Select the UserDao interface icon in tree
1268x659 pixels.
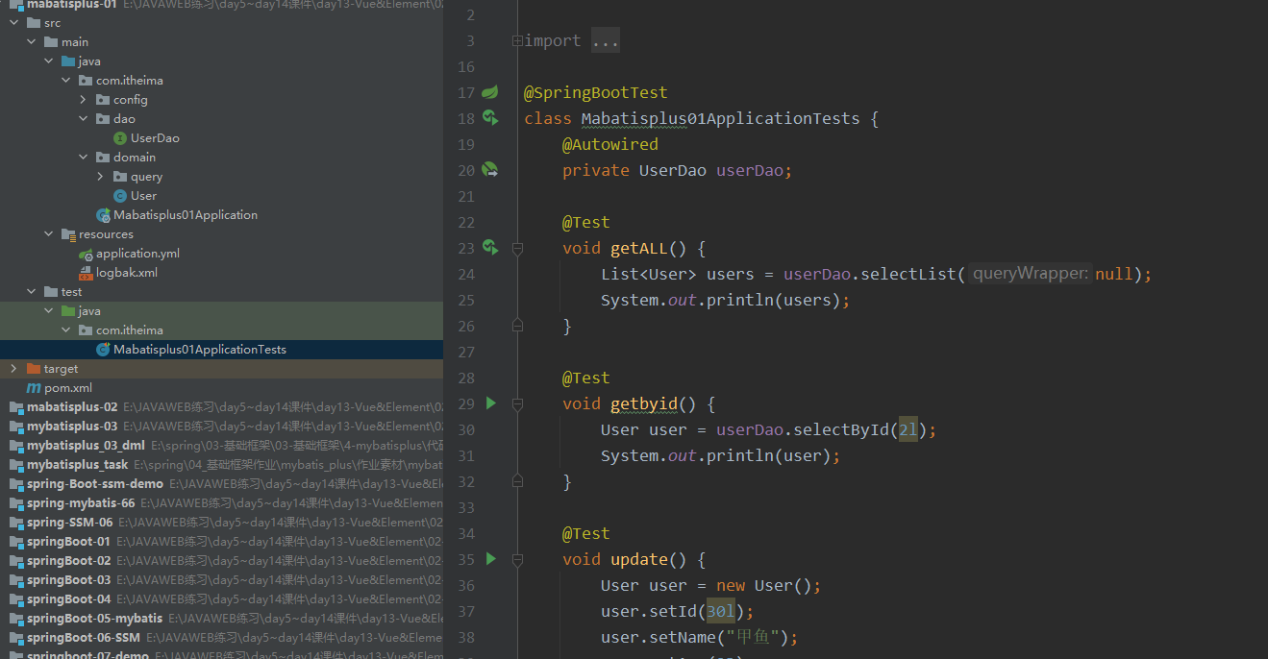tap(120, 138)
